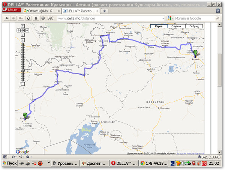Zoom in with the plus button
Screen dimensions: 225x170
23,40
